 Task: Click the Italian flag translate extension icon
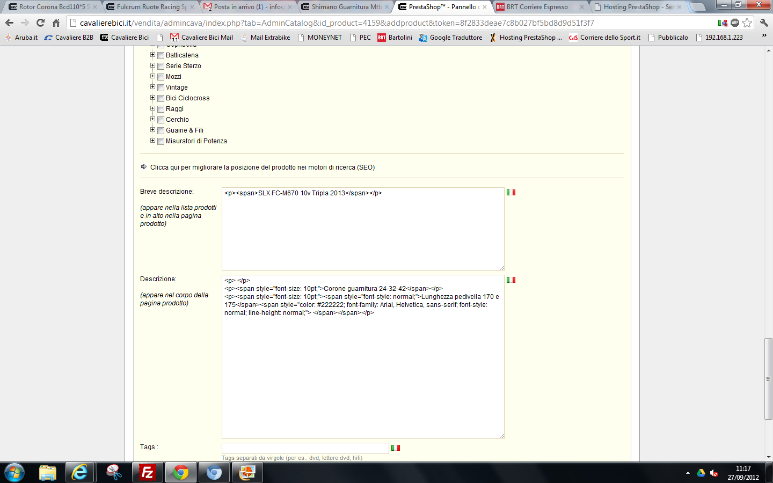(x=723, y=23)
